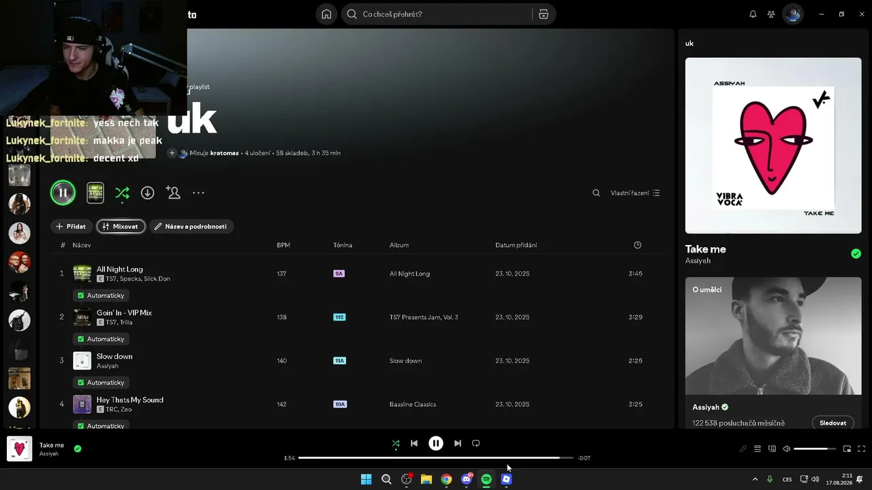Sort by the 'Datum přidání' column header
Viewport: 872px width, 490px height.
[516, 245]
